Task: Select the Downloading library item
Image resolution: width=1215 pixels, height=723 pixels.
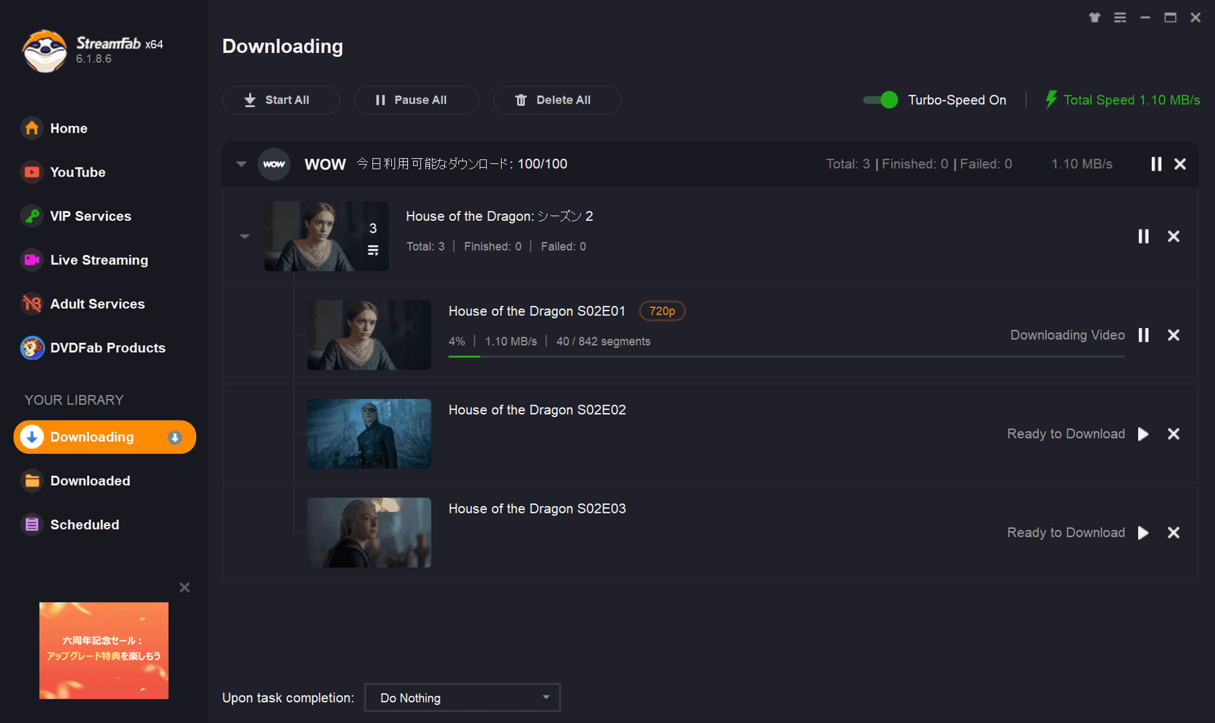Action: tap(104, 437)
